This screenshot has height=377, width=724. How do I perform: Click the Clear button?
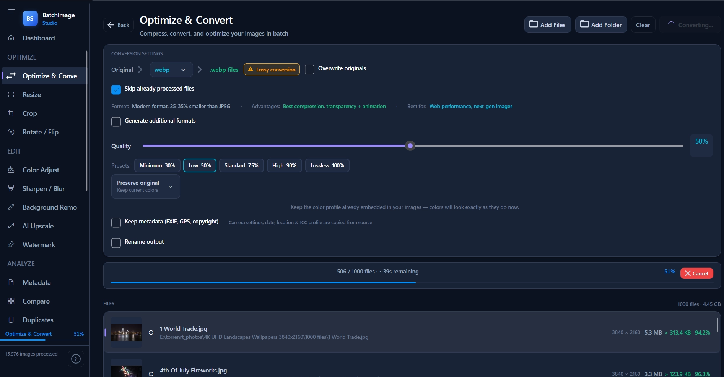coord(643,25)
